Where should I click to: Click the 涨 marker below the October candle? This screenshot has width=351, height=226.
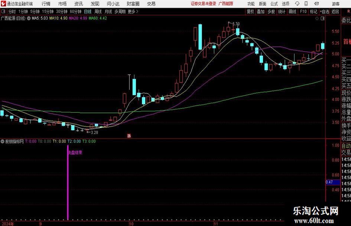coord(129,136)
